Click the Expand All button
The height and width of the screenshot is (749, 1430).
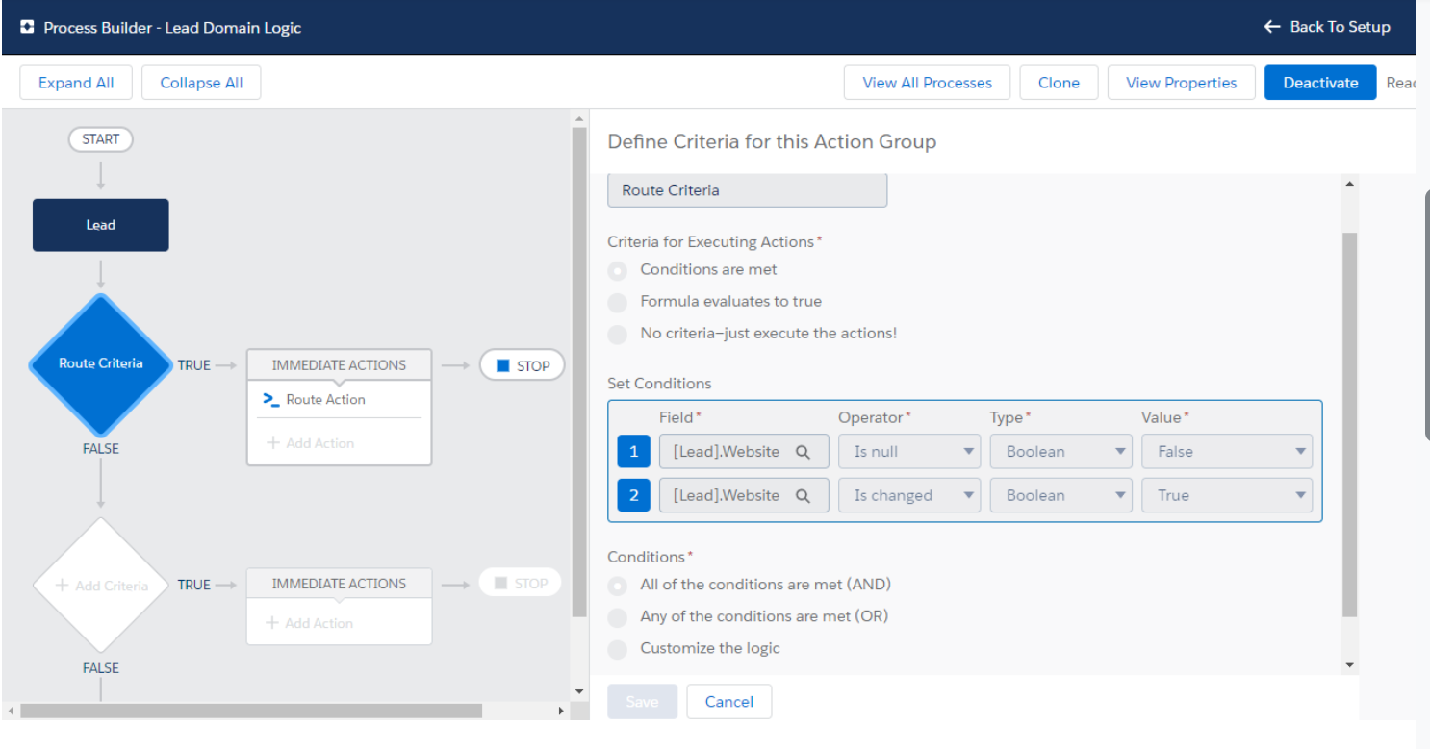[76, 83]
